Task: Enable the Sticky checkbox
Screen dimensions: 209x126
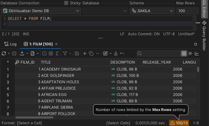Action: 66,3
